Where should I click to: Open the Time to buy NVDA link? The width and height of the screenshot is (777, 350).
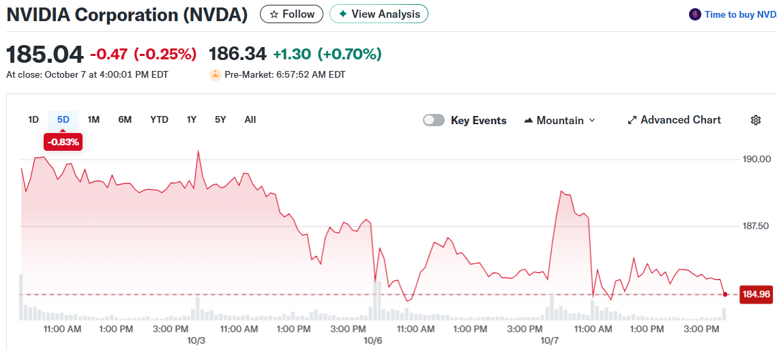(739, 14)
